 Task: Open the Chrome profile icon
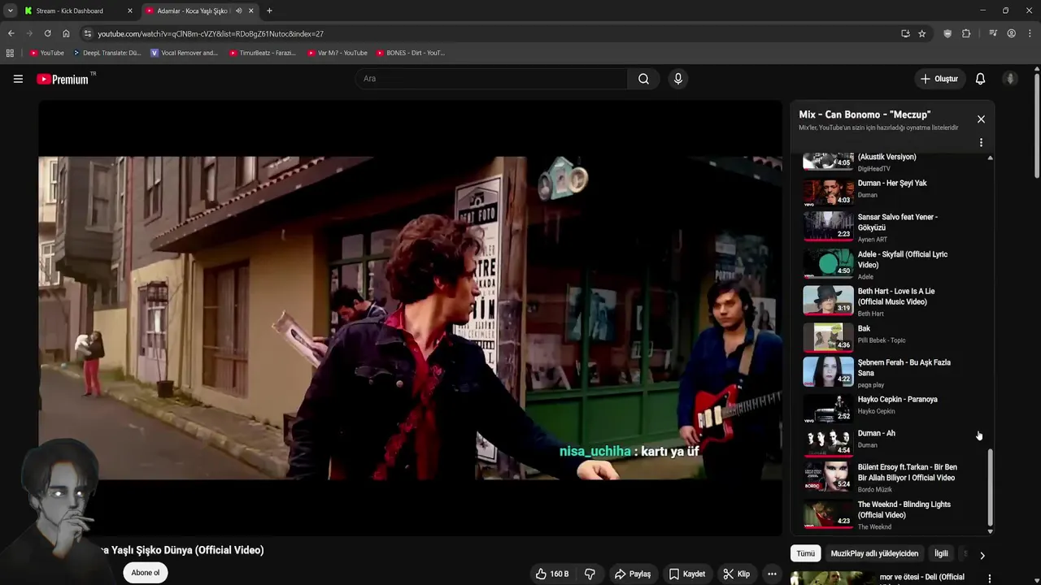point(1011,33)
